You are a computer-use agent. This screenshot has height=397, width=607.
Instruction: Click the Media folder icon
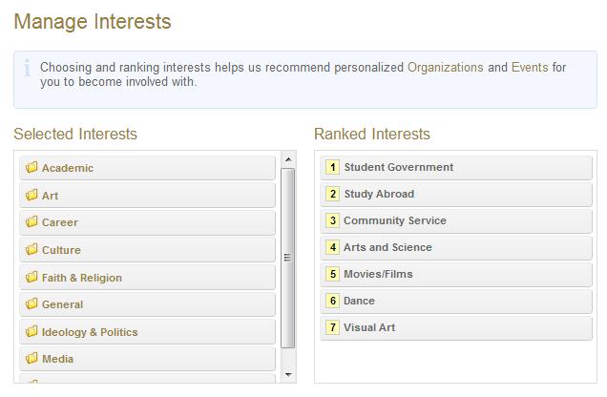click(x=31, y=359)
